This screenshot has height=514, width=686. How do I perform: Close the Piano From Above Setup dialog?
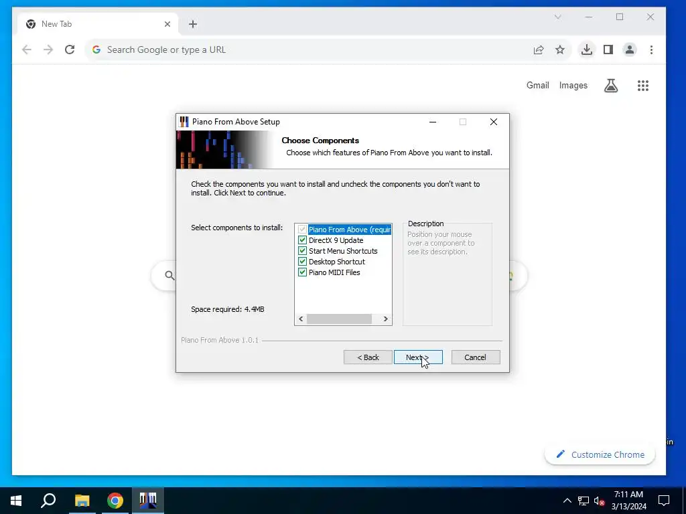(494, 122)
